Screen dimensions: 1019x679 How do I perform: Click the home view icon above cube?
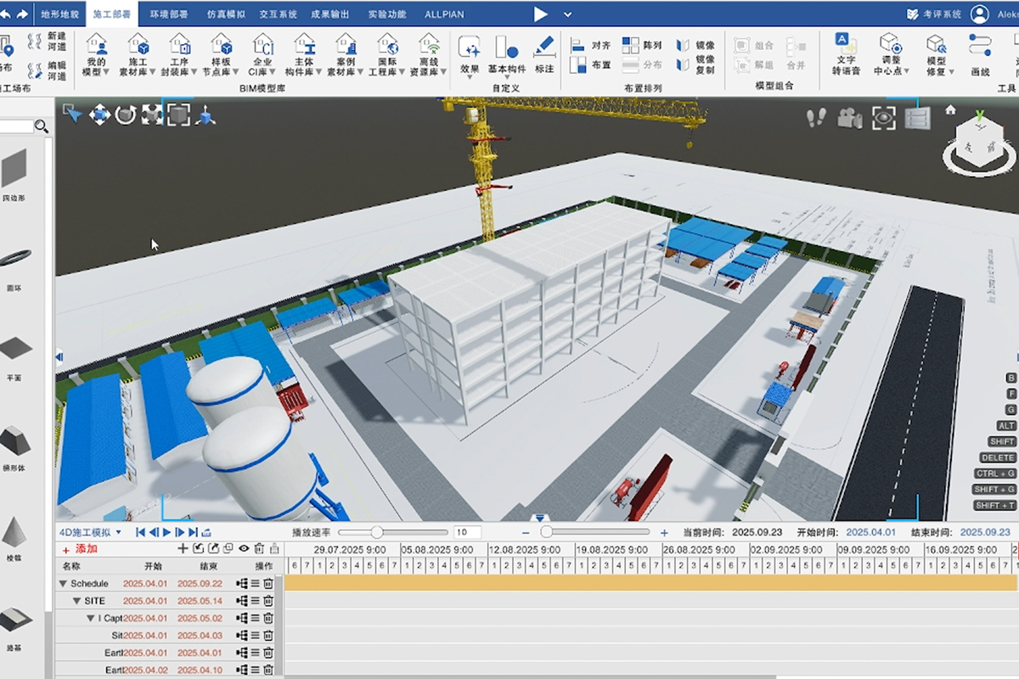950,109
